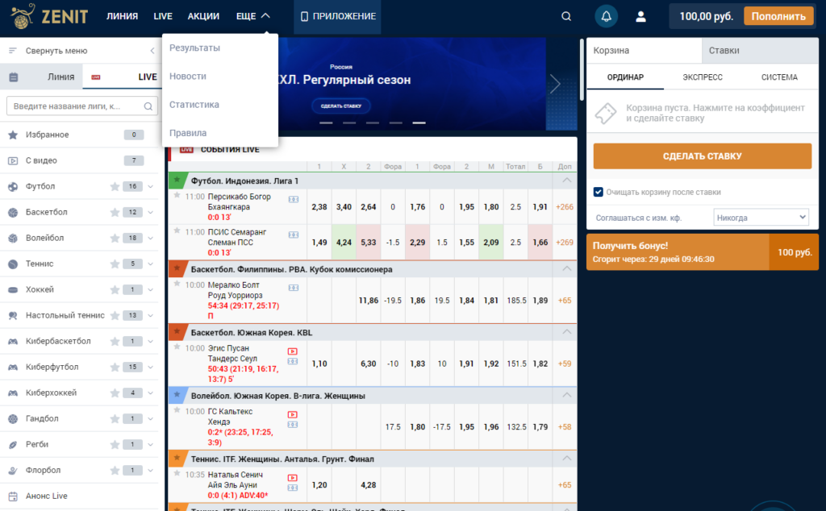This screenshot has height=511, width=826.
Task: Click gamepad icon next to Киберфутбол
Action: (13, 367)
